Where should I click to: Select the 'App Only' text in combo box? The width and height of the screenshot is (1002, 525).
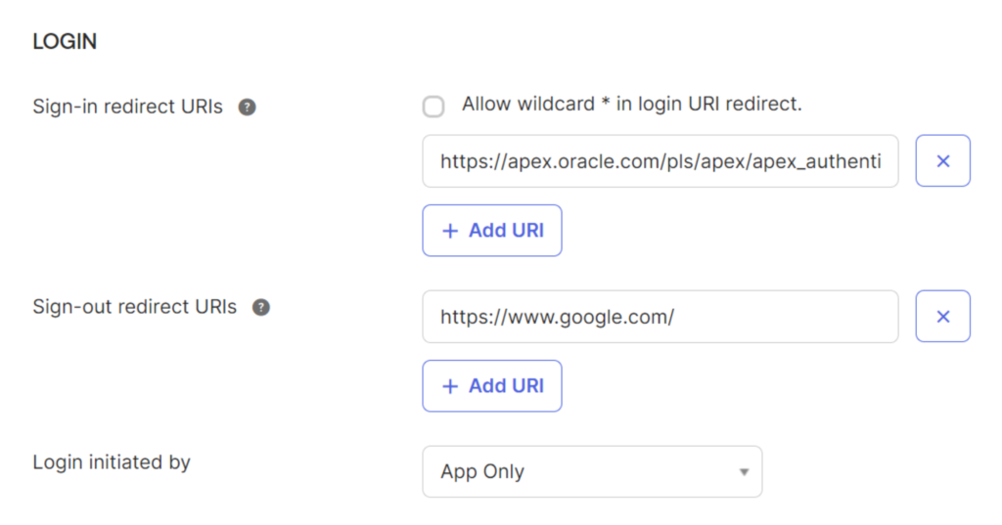pyautogui.click(x=482, y=471)
